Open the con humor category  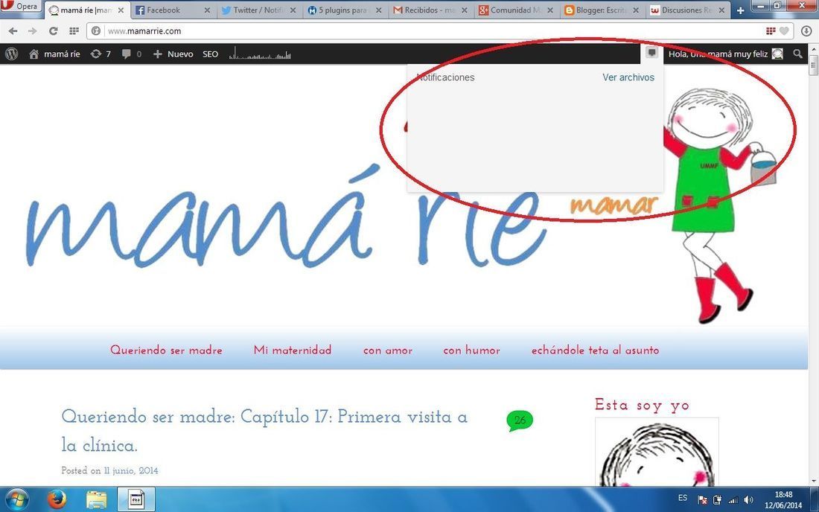coord(471,351)
